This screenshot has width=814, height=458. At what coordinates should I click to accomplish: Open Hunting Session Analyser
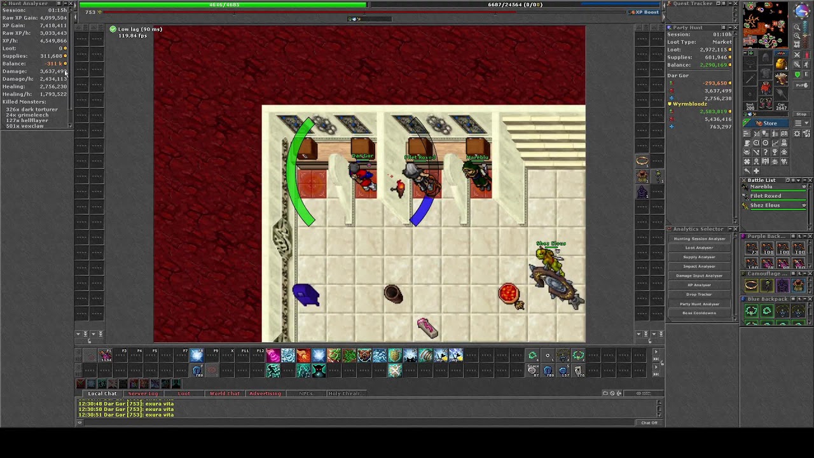(x=700, y=239)
